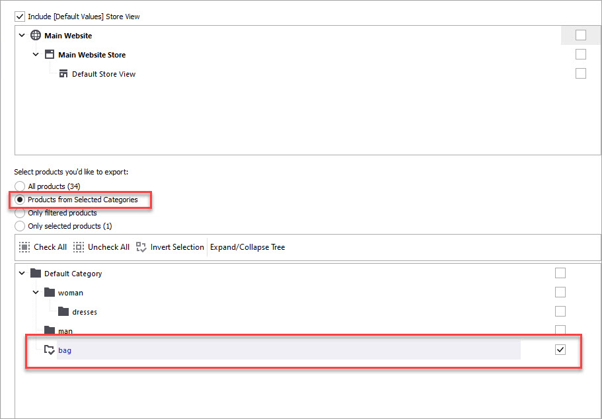Select the Main Website Store label
Viewport: 602px width, 419px height.
pyautogui.click(x=92, y=55)
